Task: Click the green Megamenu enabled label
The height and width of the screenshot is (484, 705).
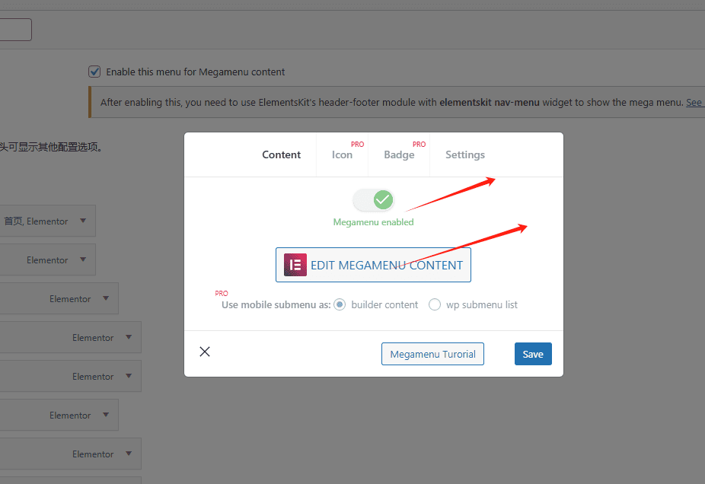Action: (373, 222)
